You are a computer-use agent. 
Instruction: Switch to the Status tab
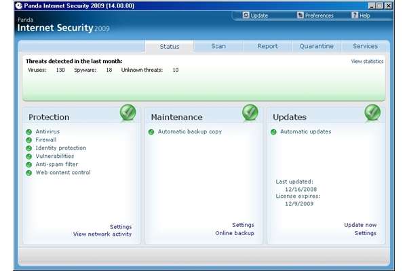(x=169, y=47)
